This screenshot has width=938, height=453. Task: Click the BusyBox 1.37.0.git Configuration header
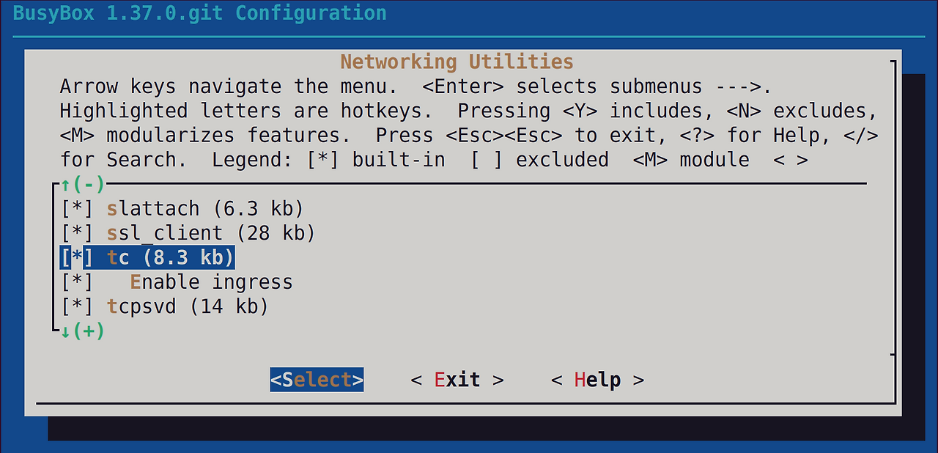click(199, 13)
